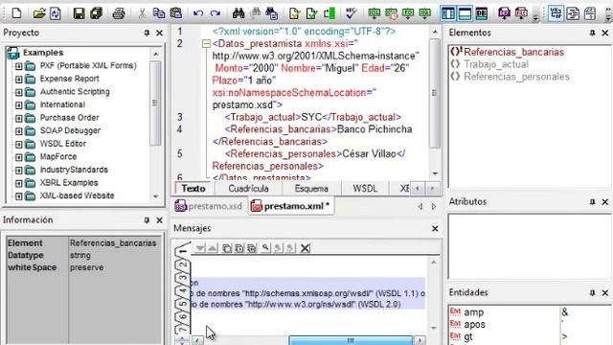The width and height of the screenshot is (613, 345).
Task: Switch to Cuadrícula view tab
Action: point(248,189)
